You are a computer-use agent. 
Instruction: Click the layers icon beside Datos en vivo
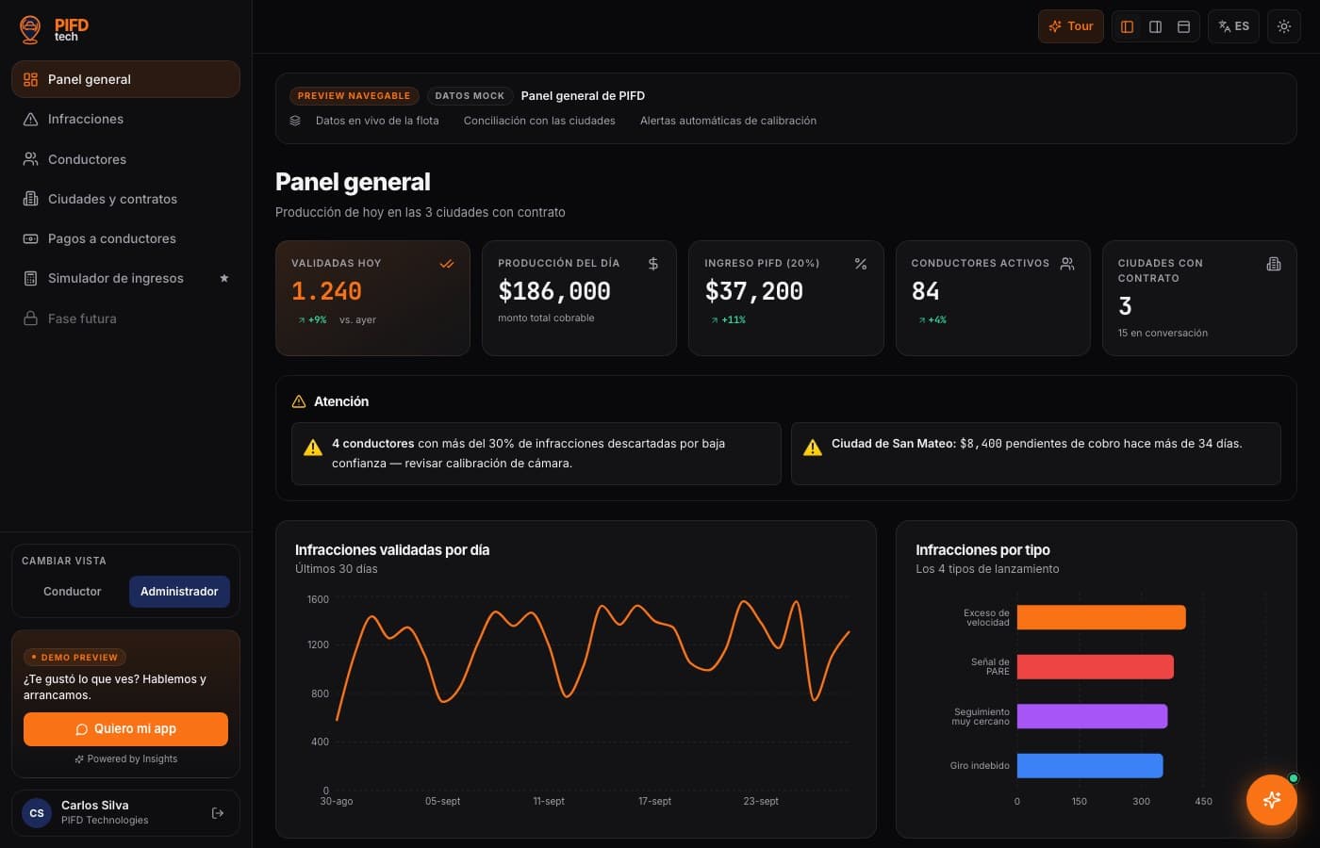[295, 121]
